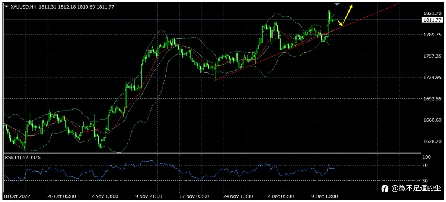
Task: Click the 9 Nov 21:00 time label
Action: tap(149, 196)
